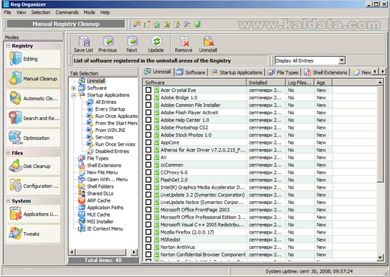Click left arrow of Tab Selection horizontal scrollbar
The height and width of the screenshot is (277, 390).
[72, 252]
